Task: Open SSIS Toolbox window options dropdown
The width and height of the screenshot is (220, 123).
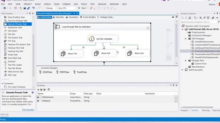Action: click(x=27, y=13)
